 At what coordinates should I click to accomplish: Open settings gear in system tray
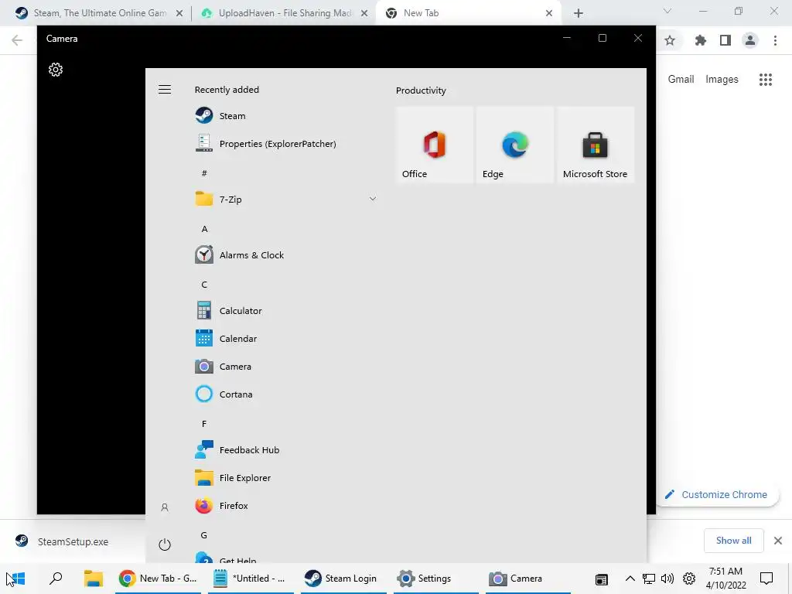click(689, 579)
